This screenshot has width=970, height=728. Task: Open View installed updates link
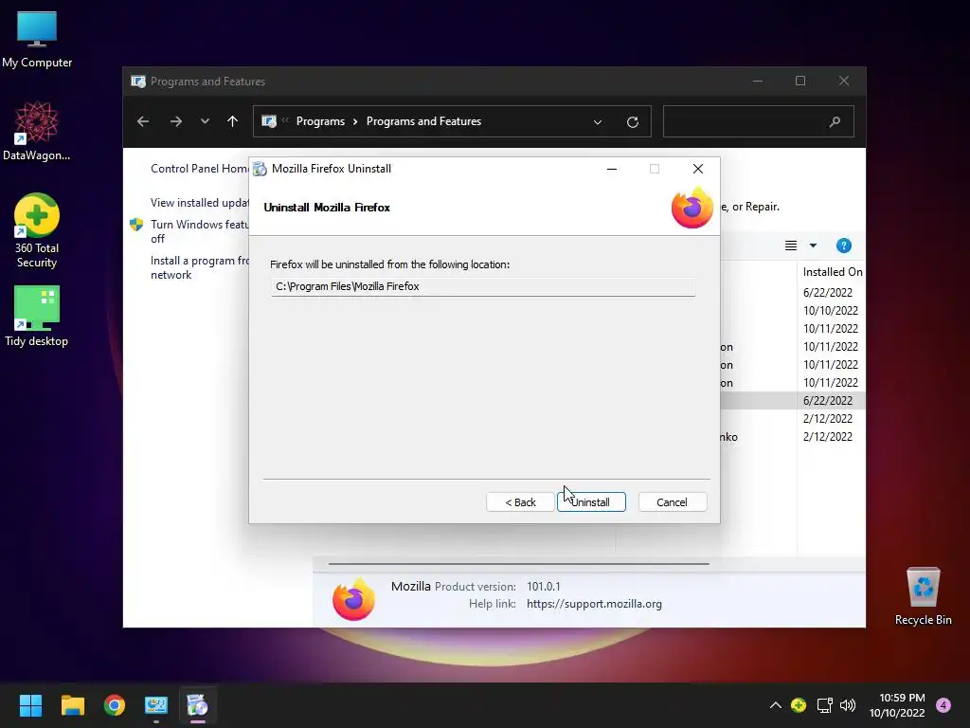click(x=199, y=203)
